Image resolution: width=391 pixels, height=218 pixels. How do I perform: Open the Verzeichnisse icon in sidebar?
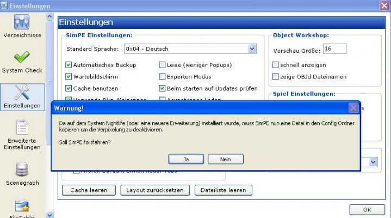click(x=22, y=22)
